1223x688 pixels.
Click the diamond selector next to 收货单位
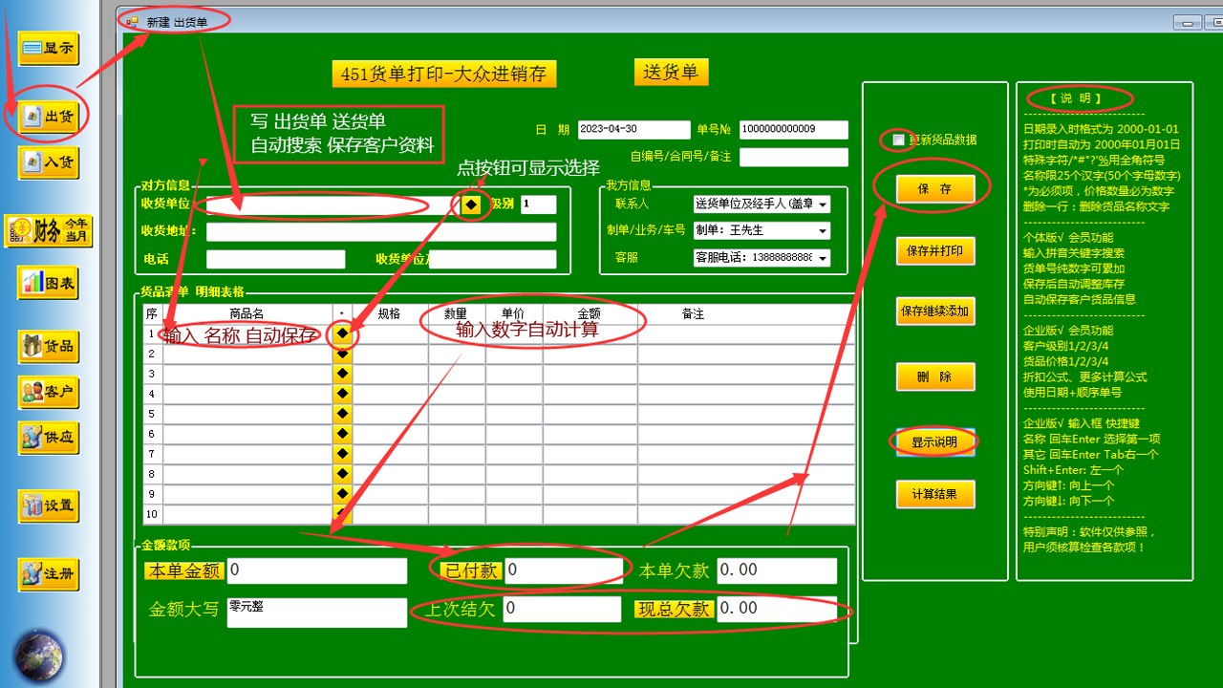tap(471, 204)
